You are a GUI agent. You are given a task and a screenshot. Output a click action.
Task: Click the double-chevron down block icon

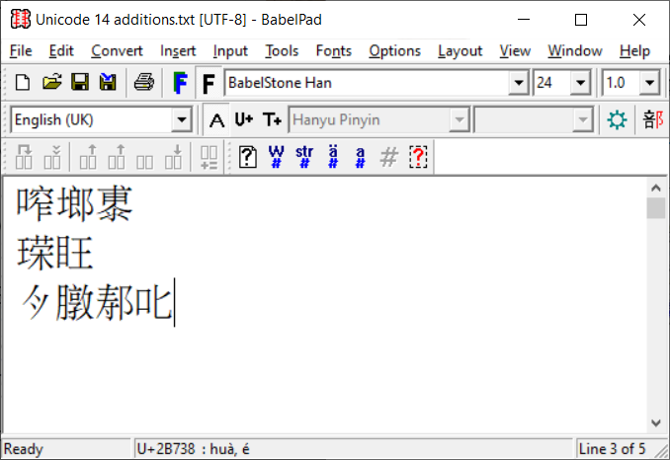click(x=52, y=157)
